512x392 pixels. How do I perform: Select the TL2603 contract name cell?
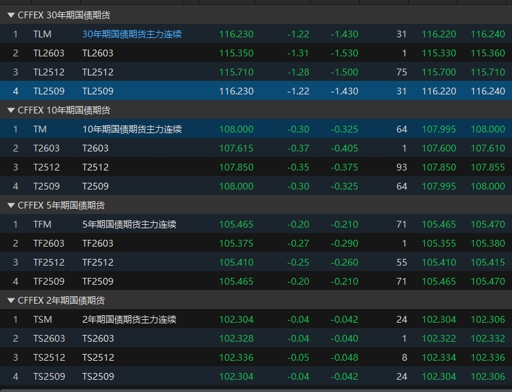98,53
